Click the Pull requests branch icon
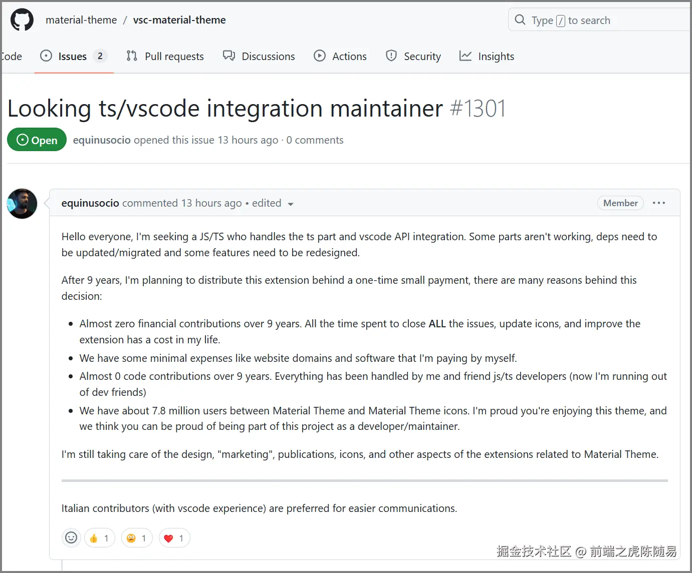The height and width of the screenshot is (573, 692). [x=132, y=56]
